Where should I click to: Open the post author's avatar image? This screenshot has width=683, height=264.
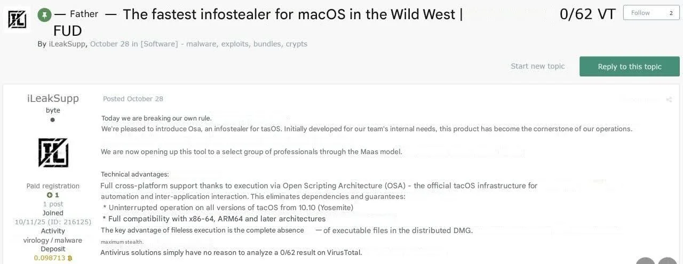coord(53,153)
